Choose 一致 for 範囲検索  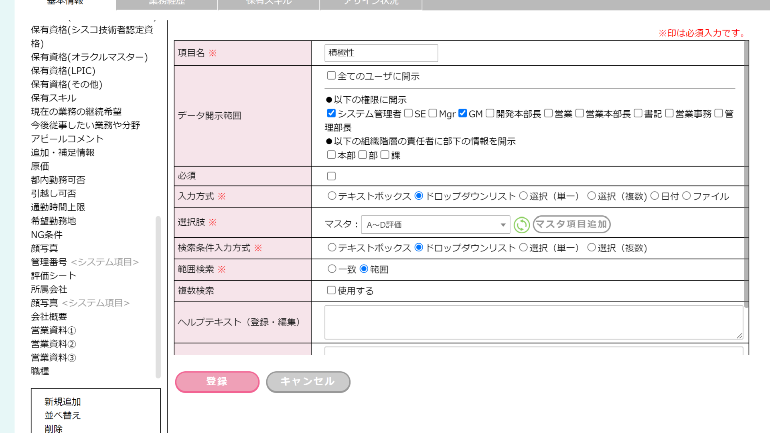click(332, 269)
